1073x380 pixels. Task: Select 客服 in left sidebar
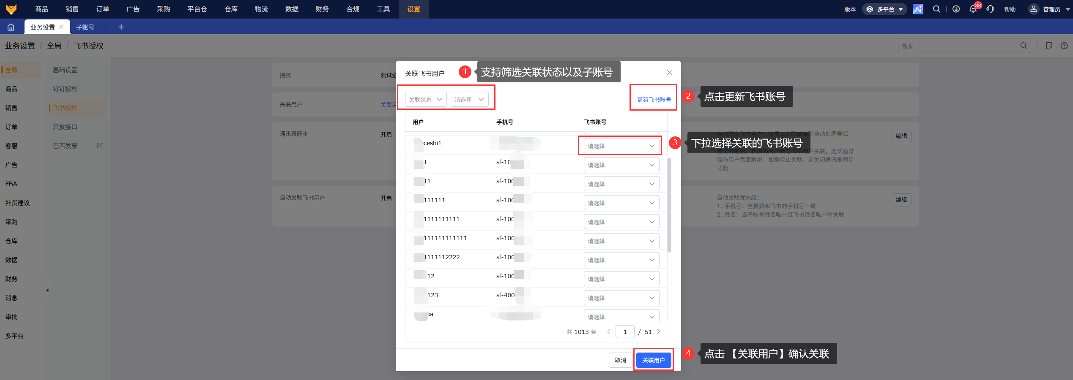(11, 146)
